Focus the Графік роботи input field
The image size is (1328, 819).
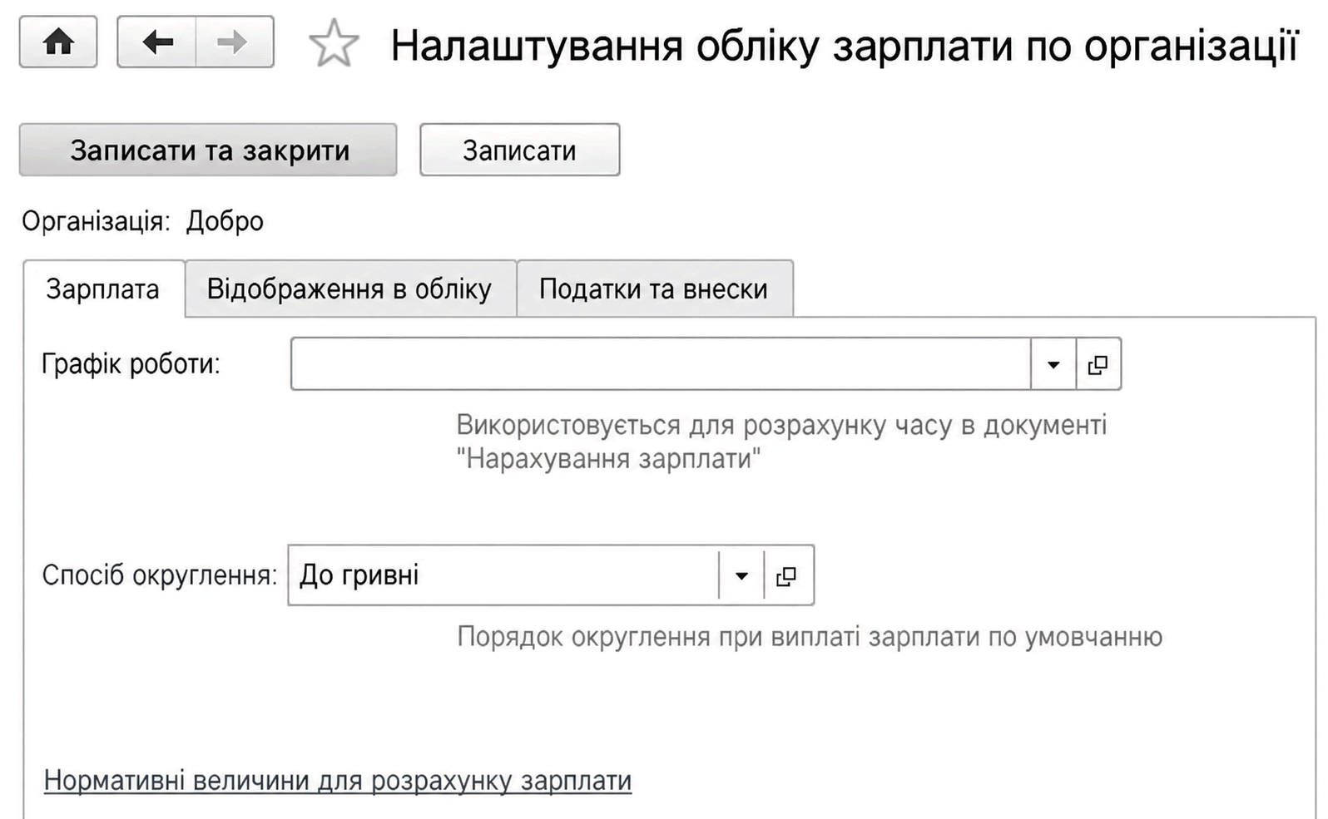point(661,364)
